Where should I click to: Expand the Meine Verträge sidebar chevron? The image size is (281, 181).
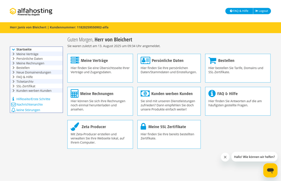tap(13, 54)
